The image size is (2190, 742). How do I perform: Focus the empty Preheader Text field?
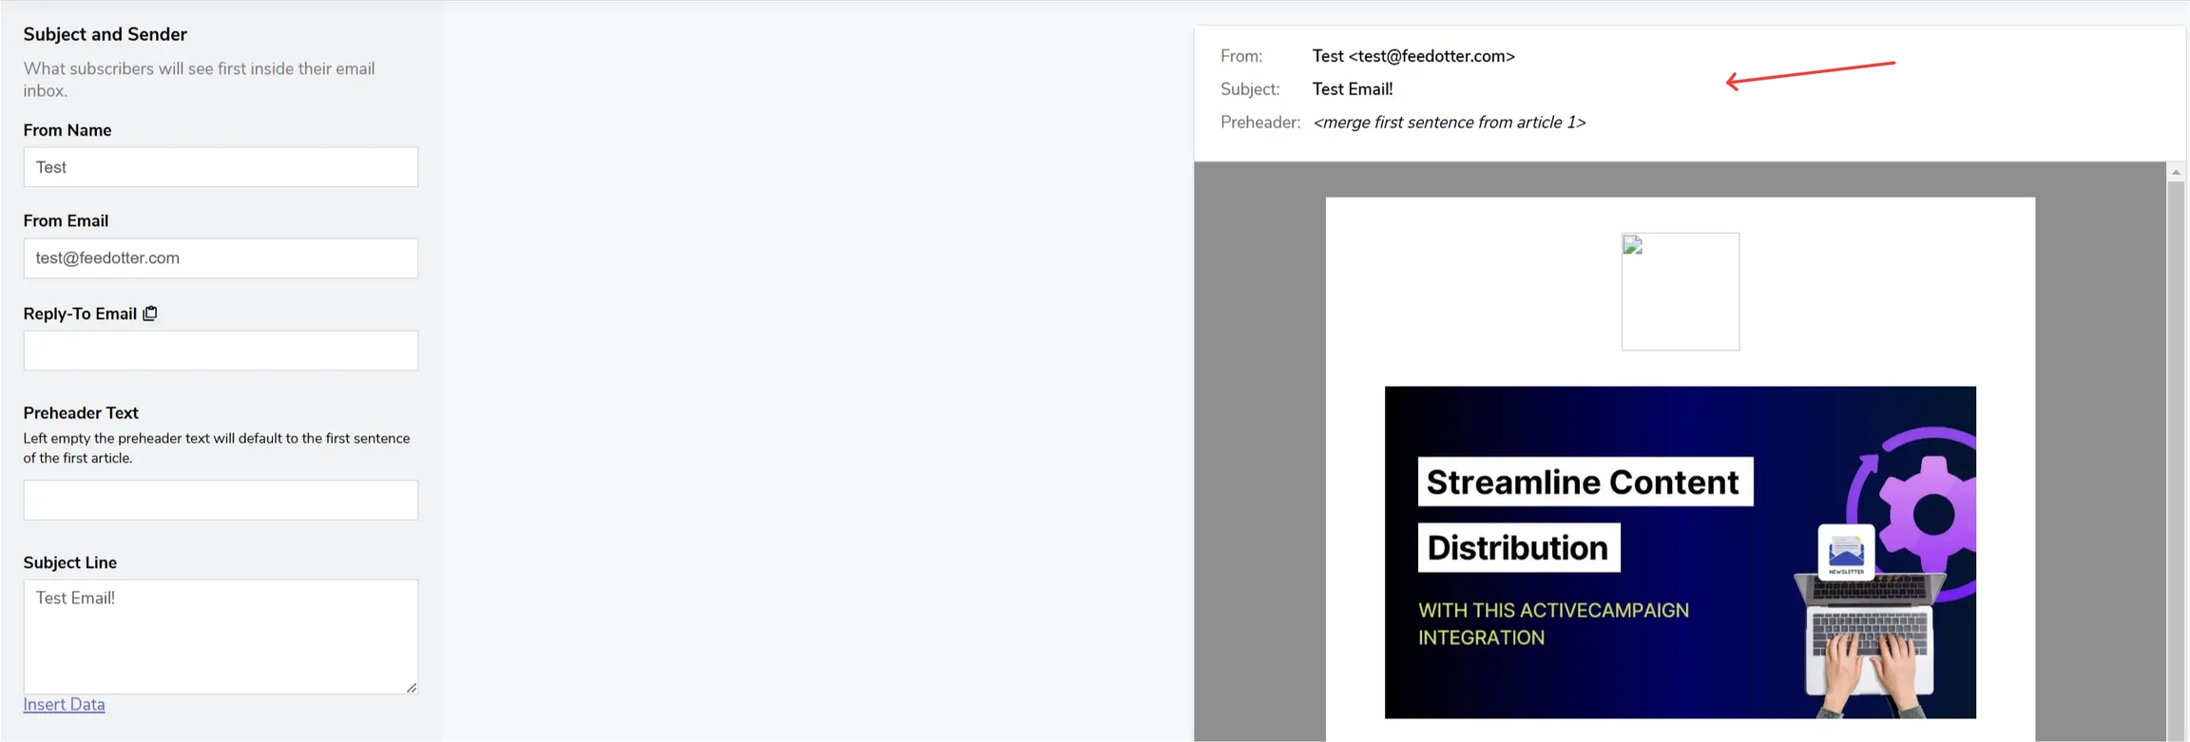point(221,500)
